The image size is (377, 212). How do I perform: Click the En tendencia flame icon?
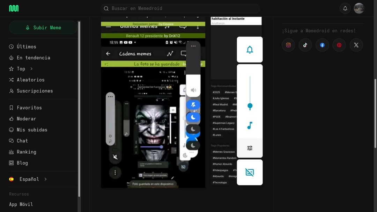11,58
